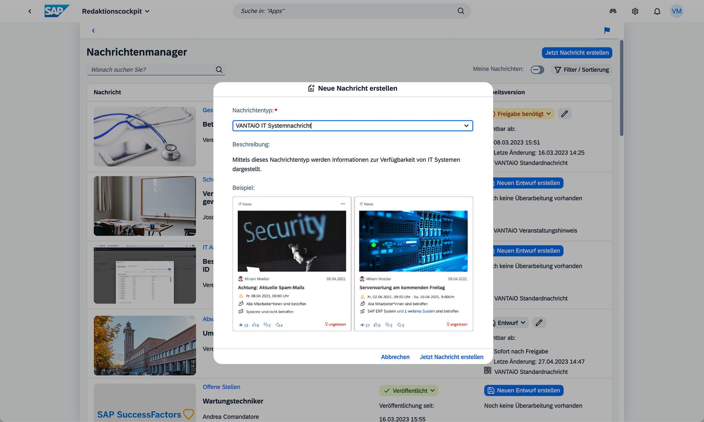Screen dimensions: 704x422
Task: Click the "Offene Stellen" category link
Action: click(221, 387)
